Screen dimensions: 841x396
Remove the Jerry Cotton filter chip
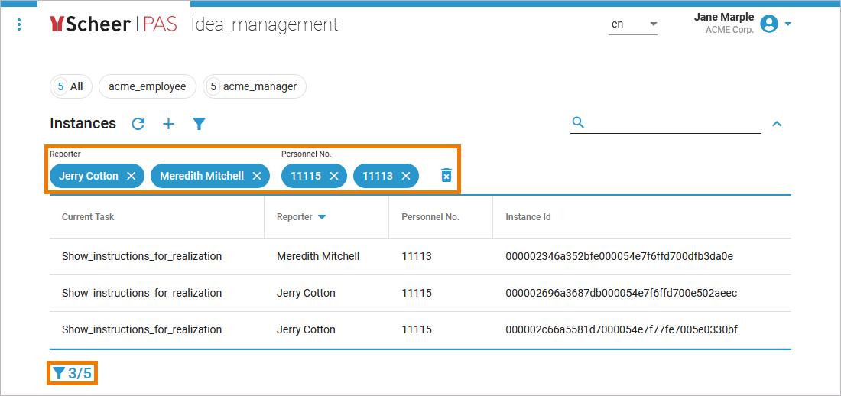click(x=132, y=176)
